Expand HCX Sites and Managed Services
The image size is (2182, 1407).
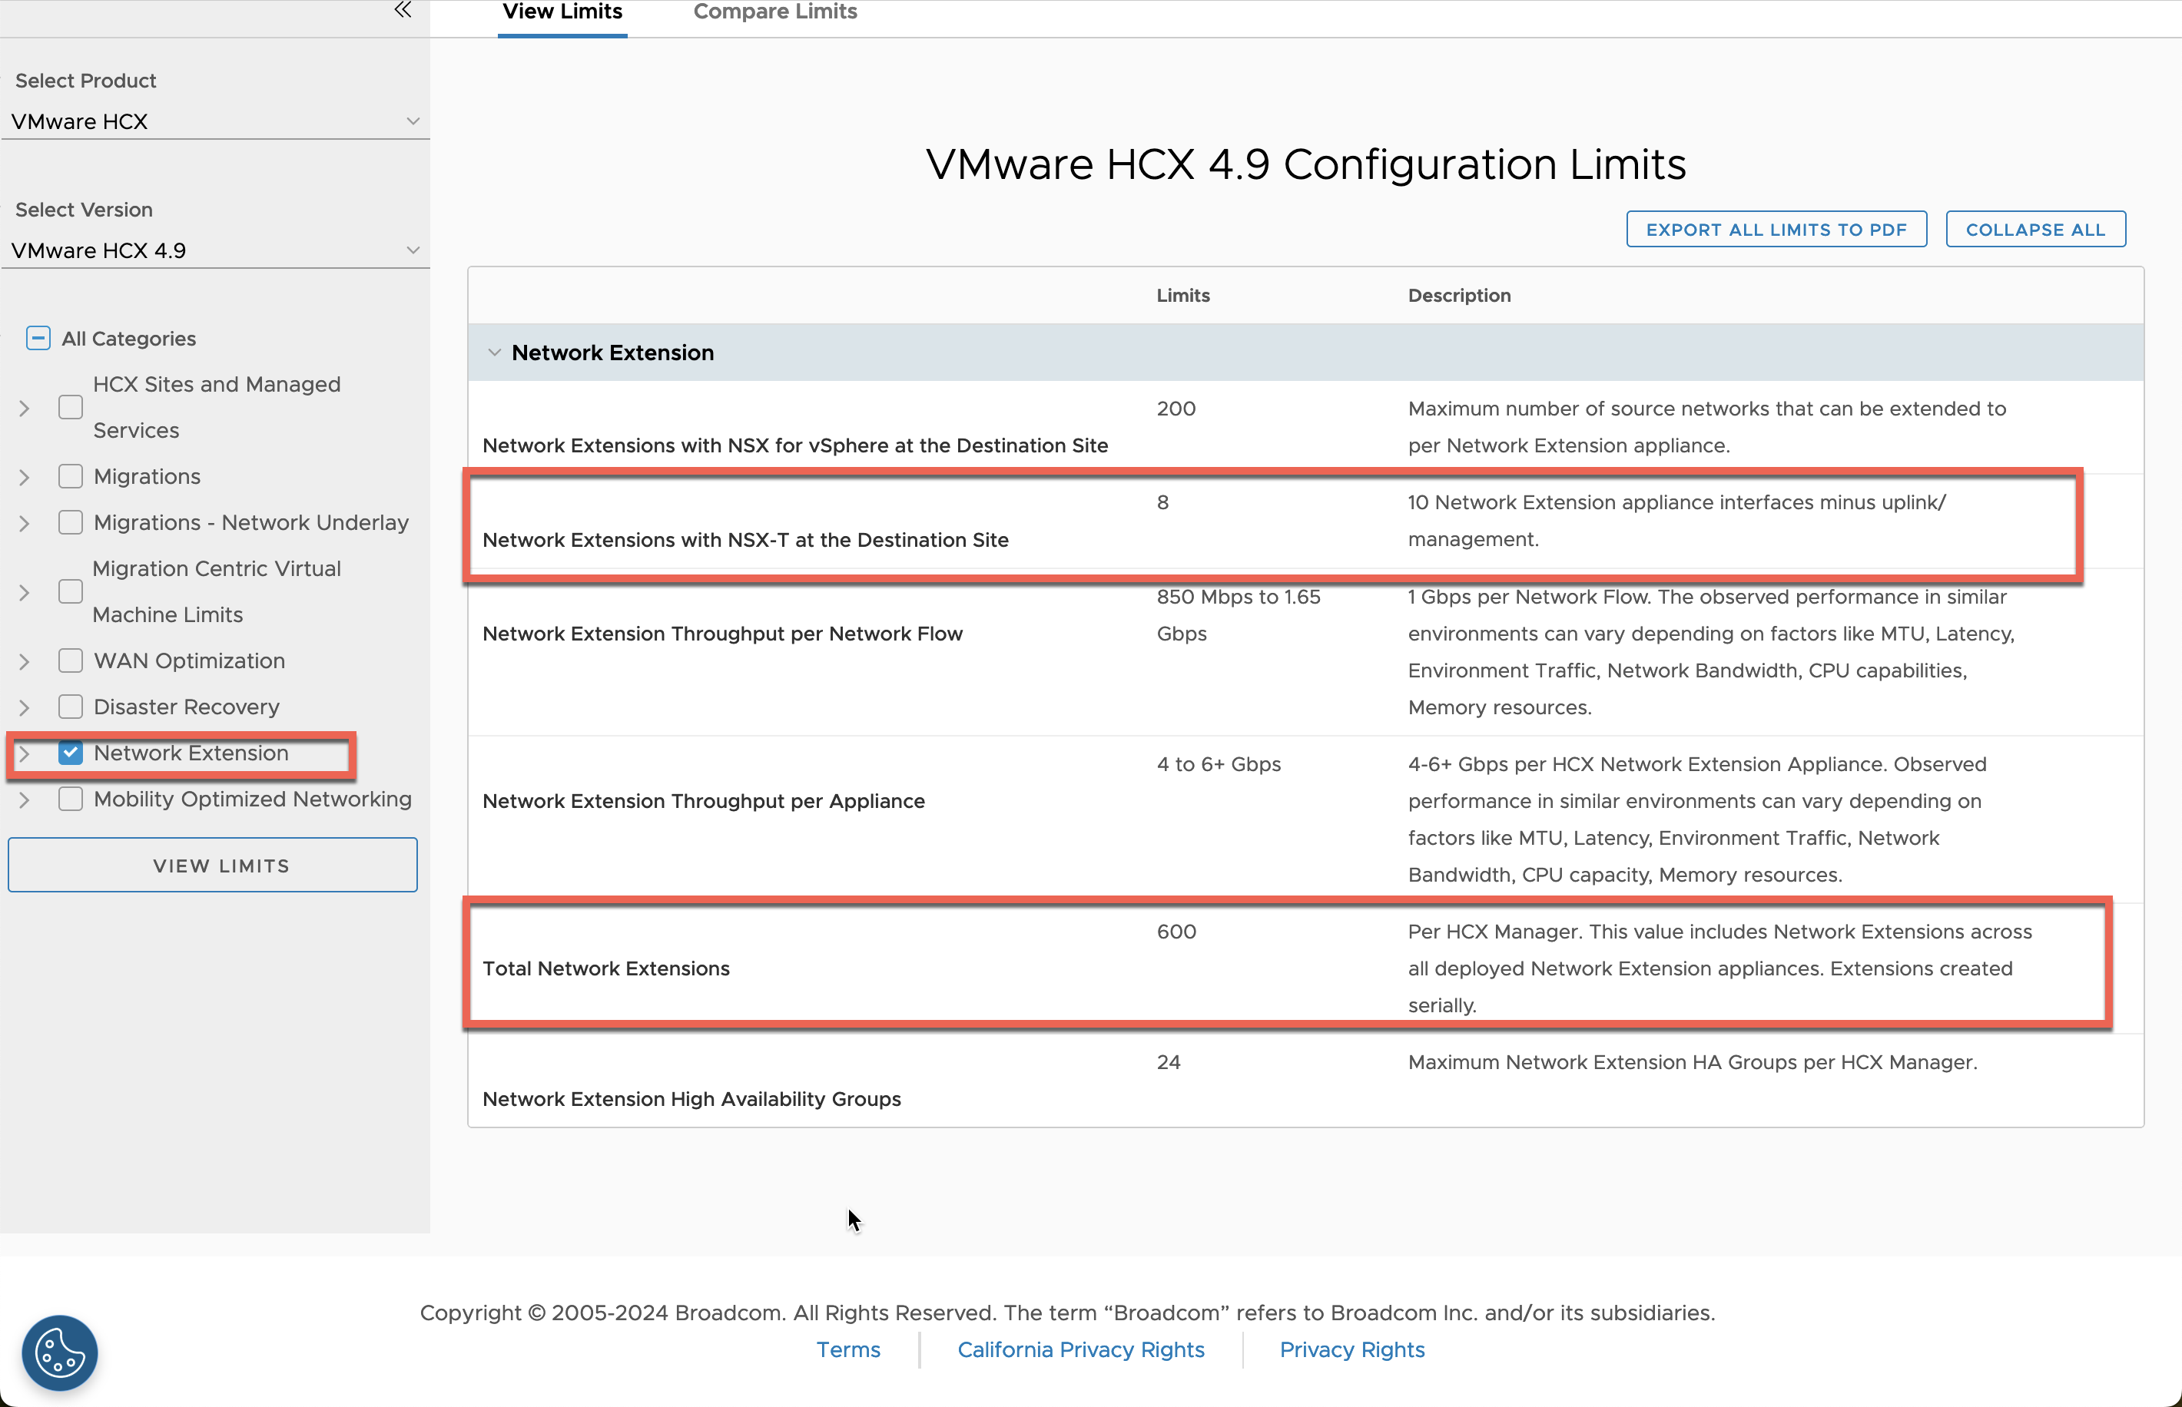(x=23, y=408)
